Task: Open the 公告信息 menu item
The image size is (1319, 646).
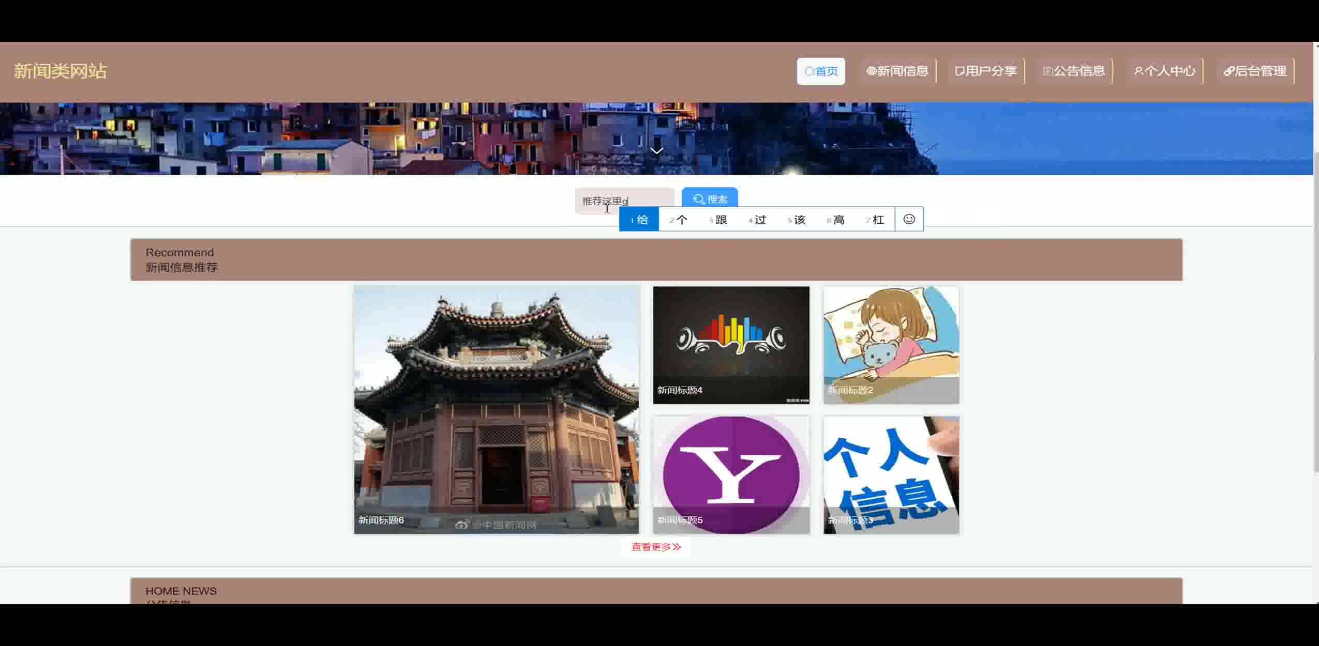Action: tap(1074, 71)
